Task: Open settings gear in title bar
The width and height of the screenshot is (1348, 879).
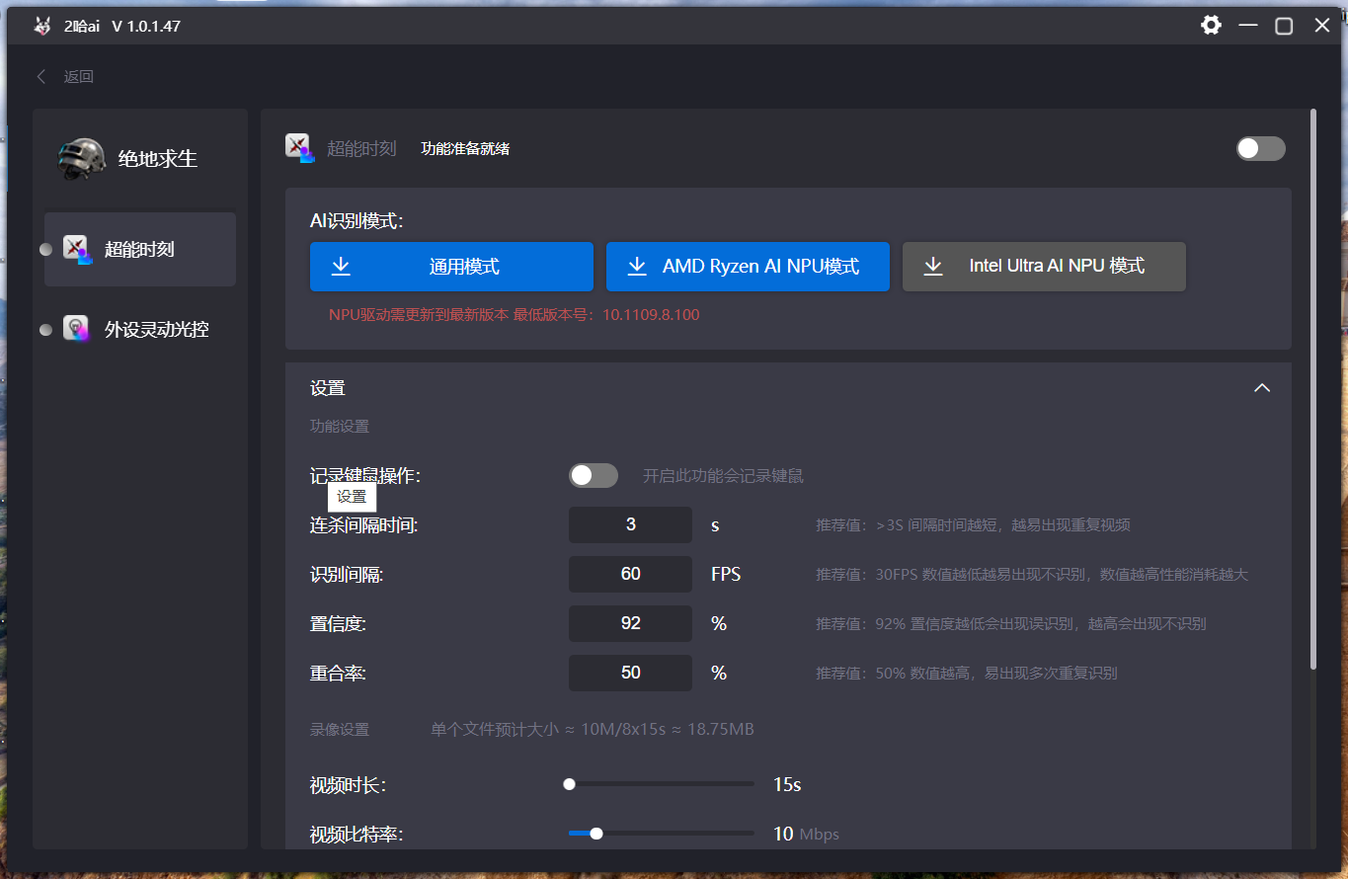Action: coord(1211,25)
